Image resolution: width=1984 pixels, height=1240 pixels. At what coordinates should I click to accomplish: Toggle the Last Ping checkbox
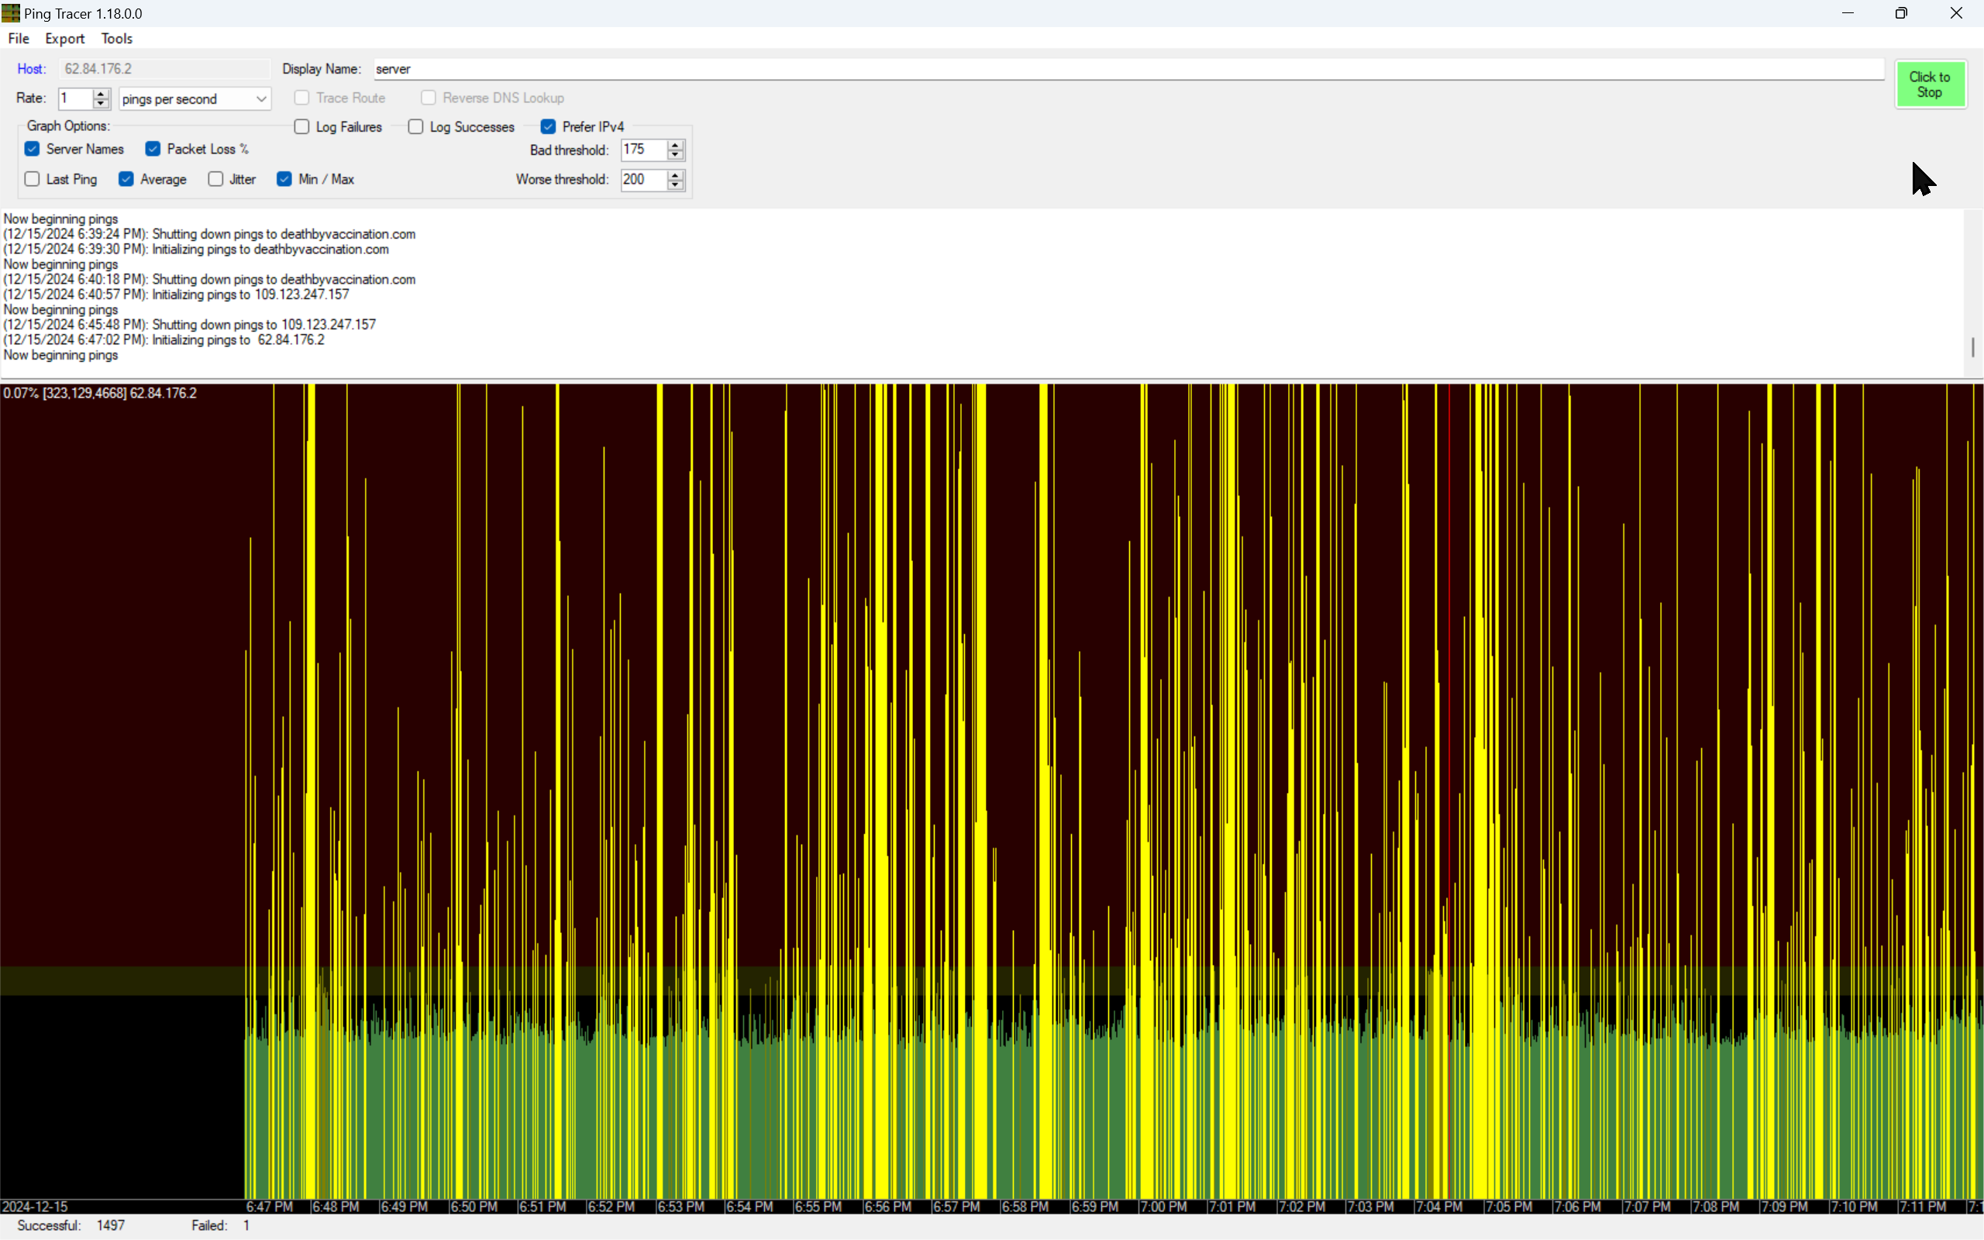[x=32, y=179]
